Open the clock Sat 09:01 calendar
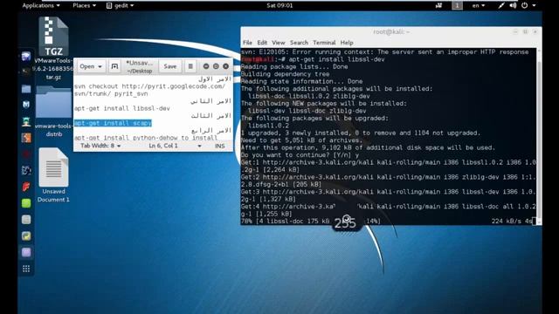 coord(279,5)
